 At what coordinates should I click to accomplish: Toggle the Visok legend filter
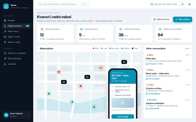click(104, 49)
